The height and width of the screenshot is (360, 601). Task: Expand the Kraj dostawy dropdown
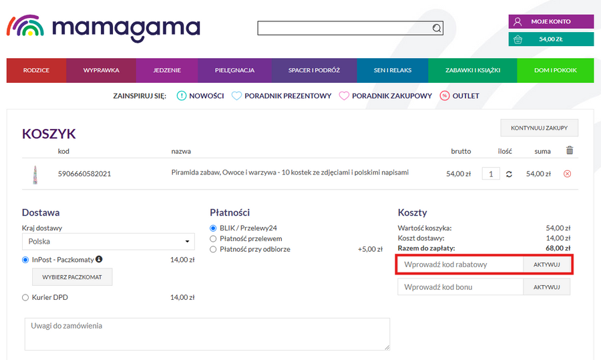[x=108, y=242]
